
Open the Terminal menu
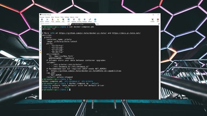[x=42, y=17]
